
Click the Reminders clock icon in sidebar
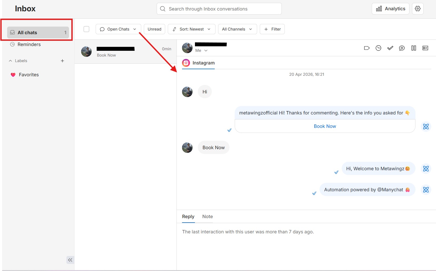12,44
